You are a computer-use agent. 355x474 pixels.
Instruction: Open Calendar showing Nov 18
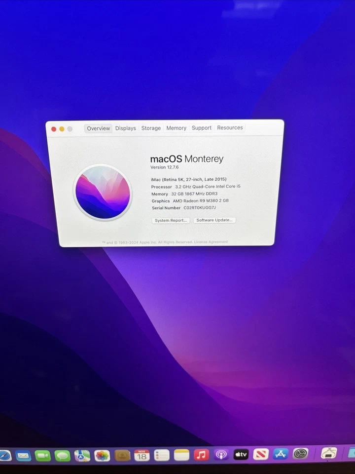click(142, 455)
